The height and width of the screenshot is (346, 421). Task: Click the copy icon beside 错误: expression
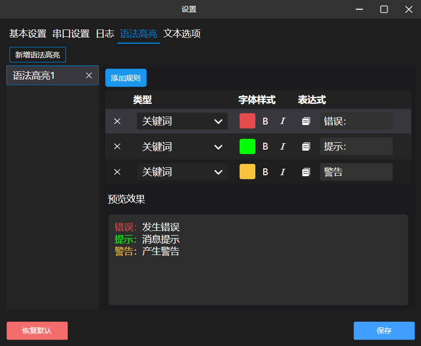tap(306, 121)
